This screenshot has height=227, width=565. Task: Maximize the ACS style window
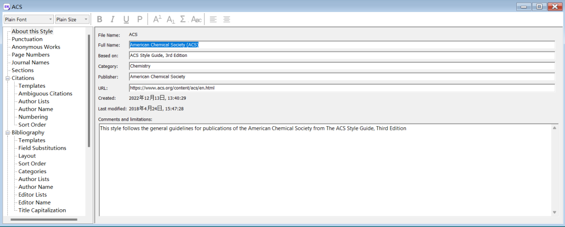click(x=539, y=6)
